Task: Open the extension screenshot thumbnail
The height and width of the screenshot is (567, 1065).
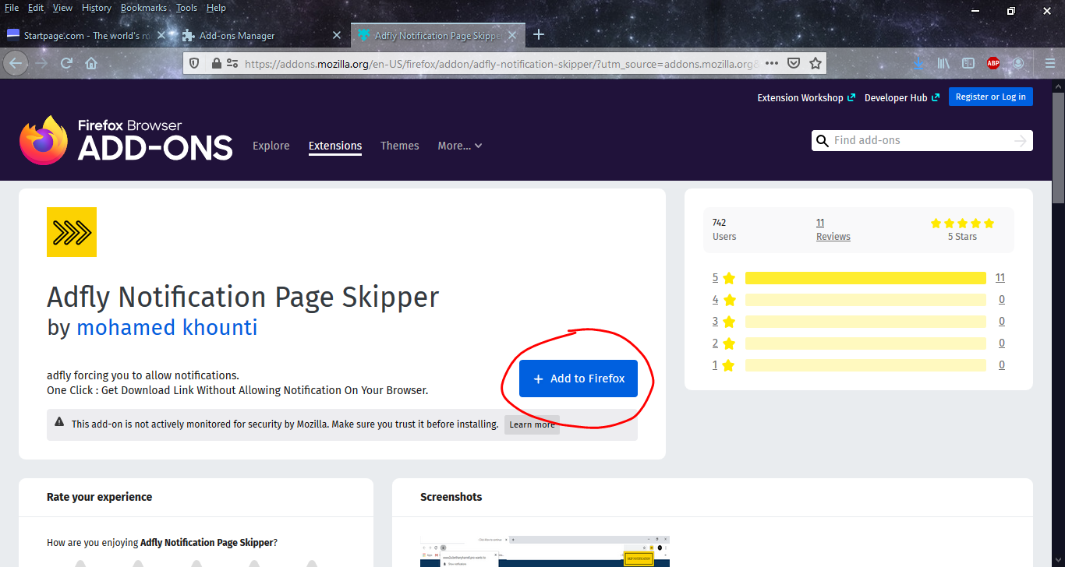Action: click(x=545, y=551)
